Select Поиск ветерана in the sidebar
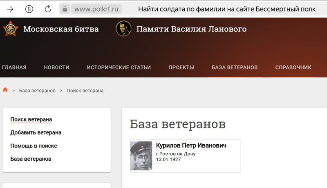This screenshot has height=188, width=327. pyautogui.click(x=31, y=119)
